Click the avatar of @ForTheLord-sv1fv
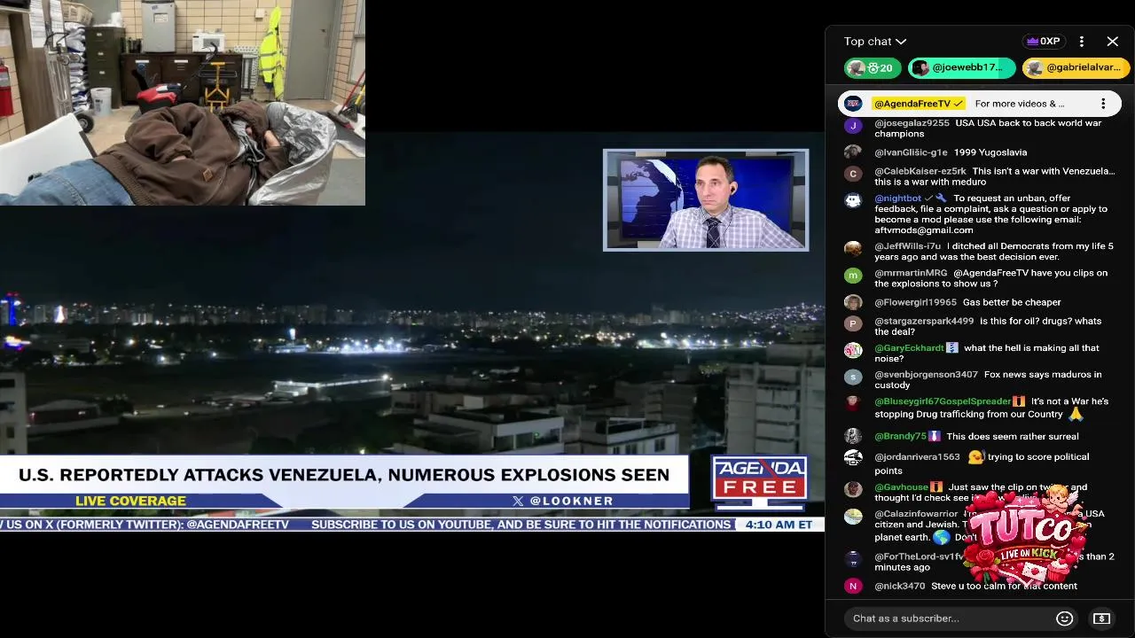The height and width of the screenshot is (638, 1135). [853, 559]
